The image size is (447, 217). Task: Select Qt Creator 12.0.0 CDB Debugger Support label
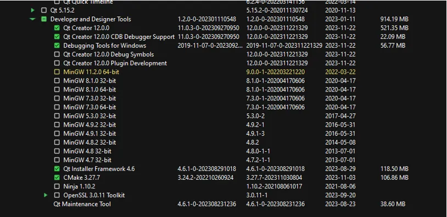point(119,37)
